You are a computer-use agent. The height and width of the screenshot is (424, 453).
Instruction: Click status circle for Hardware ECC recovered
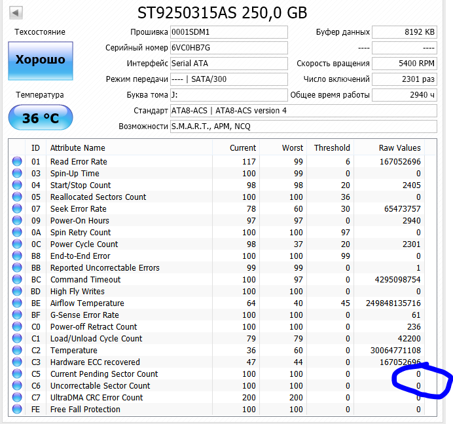(17, 362)
